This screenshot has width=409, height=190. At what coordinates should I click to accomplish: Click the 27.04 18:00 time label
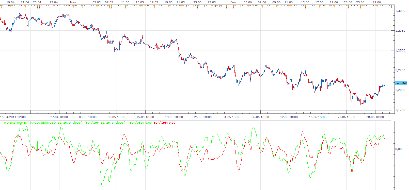click(x=59, y=117)
